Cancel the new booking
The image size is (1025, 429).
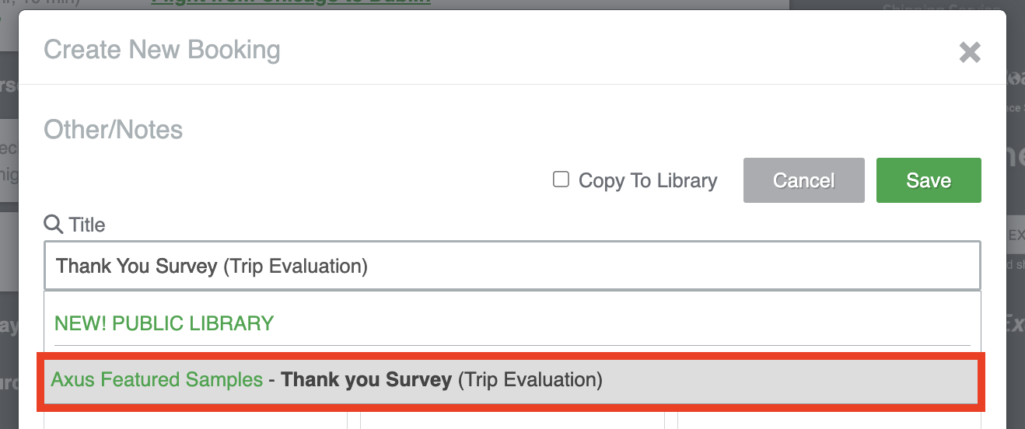pos(803,180)
